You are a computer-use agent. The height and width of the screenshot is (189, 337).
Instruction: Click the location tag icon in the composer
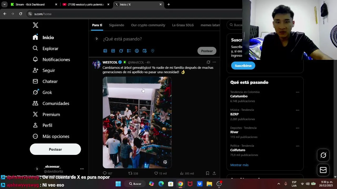pyautogui.click(x=152, y=51)
